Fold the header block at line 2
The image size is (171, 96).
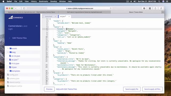click(48, 21)
